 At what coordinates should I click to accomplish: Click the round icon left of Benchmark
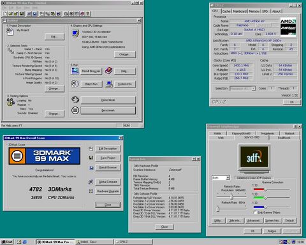click(x=75, y=110)
